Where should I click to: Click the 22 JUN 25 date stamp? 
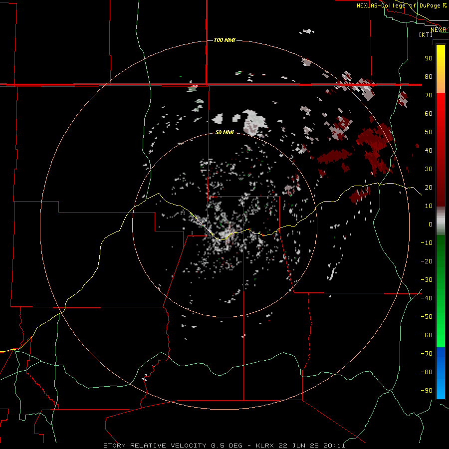point(298,446)
